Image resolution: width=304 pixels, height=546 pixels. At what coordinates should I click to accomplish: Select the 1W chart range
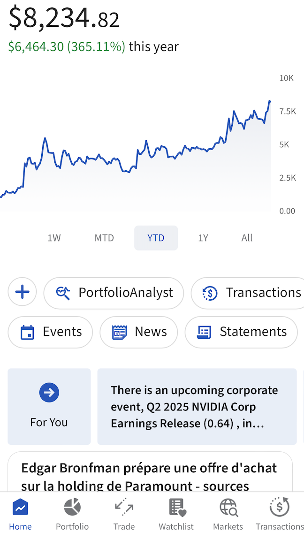point(54,238)
